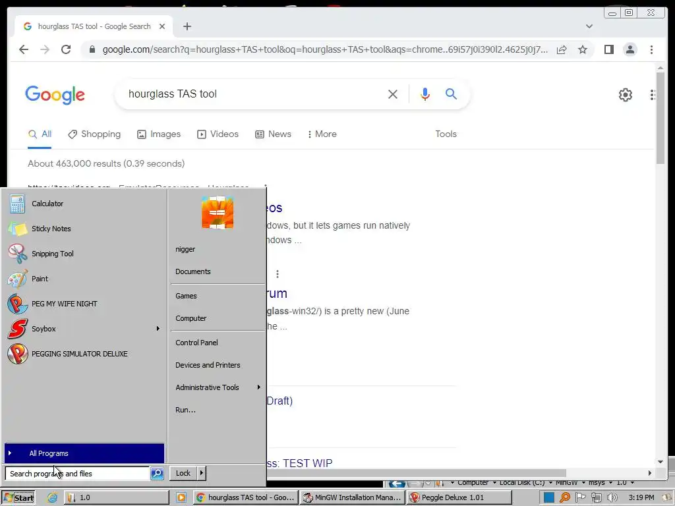The height and width of the screenshot is (506, 675).
Task: Click the volume speaker tray icon
Action: pos(612,497)
